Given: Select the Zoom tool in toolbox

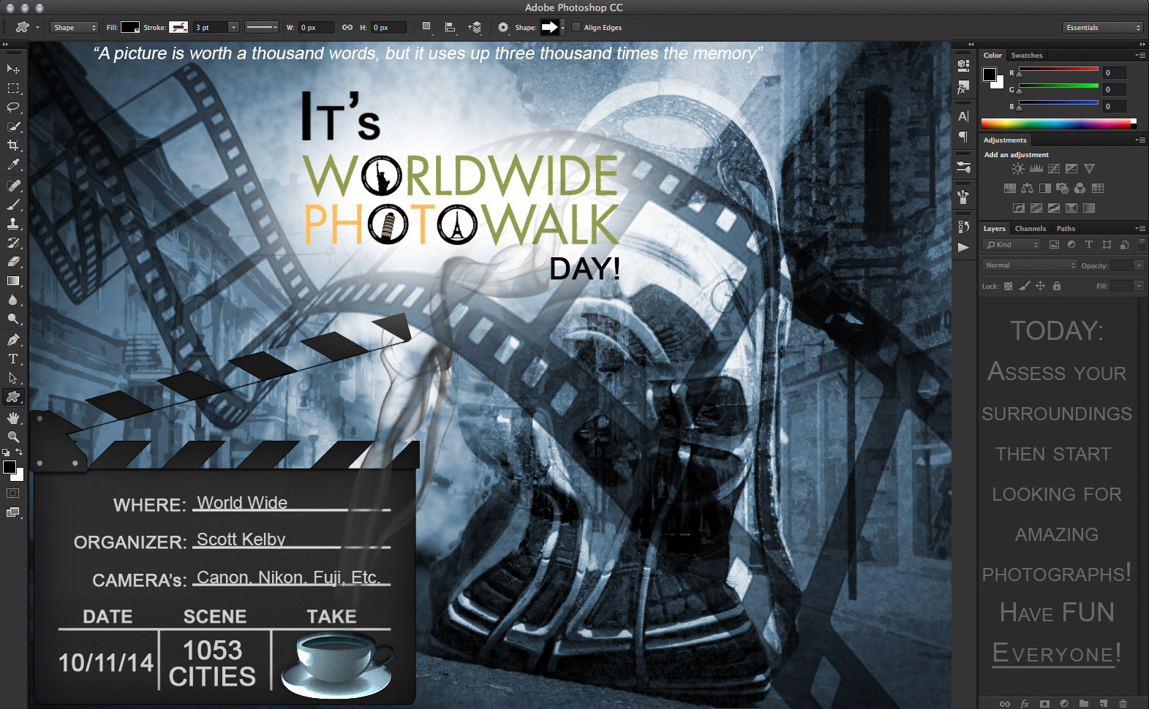Looking at the screenshot, I should pyautogui.click(x=13, y=437).
